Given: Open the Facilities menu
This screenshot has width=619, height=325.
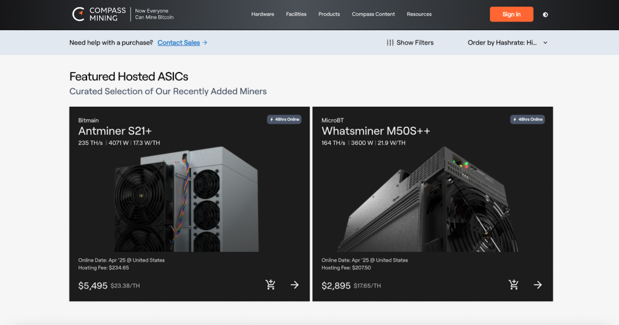Looking at the screenshot, I should [296, 14].
